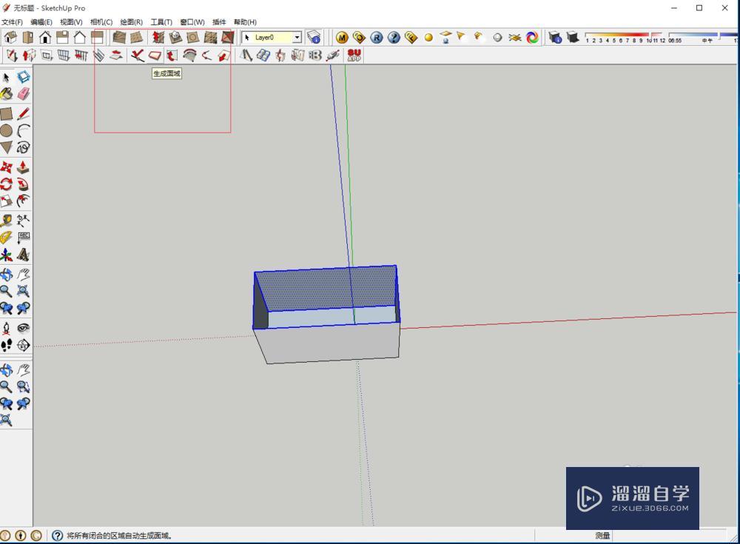Open the 工具(T) Tools menu

pos(161,22)
